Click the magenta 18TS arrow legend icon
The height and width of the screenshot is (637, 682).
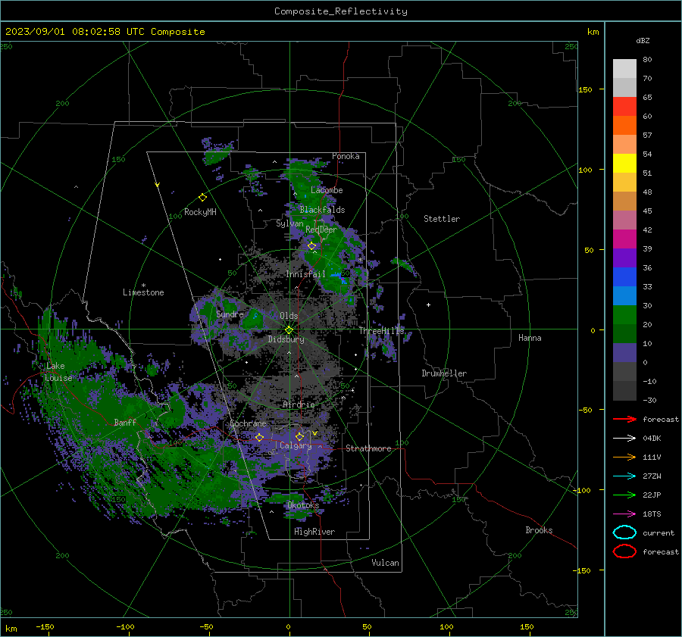624,514
